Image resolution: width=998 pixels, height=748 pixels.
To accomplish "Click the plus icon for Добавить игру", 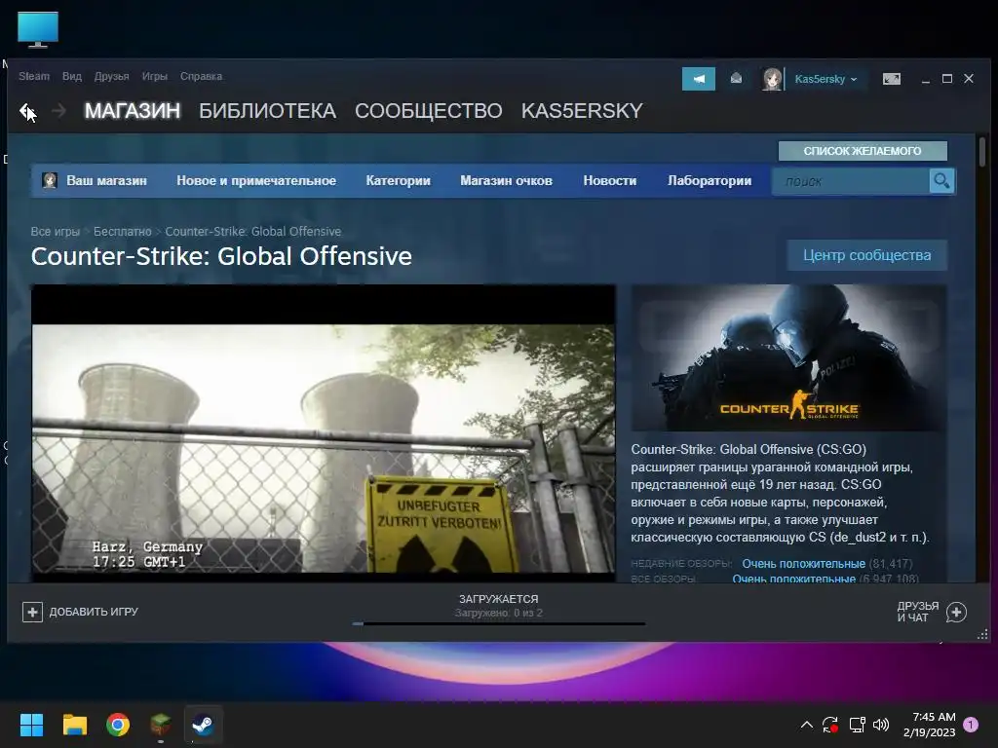I will [32, 612].
